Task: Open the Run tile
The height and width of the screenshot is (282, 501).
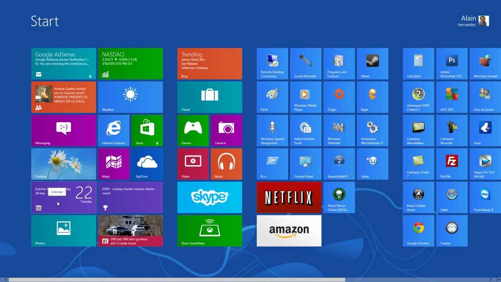Action: click(x=272, y=164)
